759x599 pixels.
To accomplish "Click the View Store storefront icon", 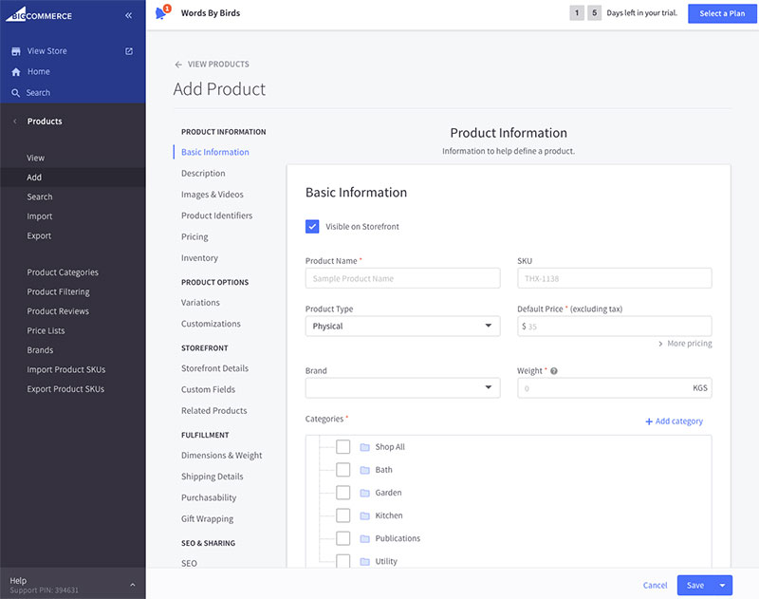I will click(x=16, y=51).
